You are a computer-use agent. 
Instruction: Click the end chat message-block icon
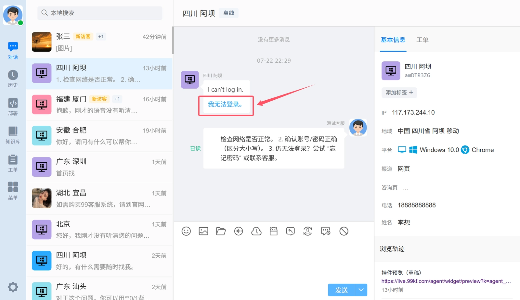coord(326,231)
